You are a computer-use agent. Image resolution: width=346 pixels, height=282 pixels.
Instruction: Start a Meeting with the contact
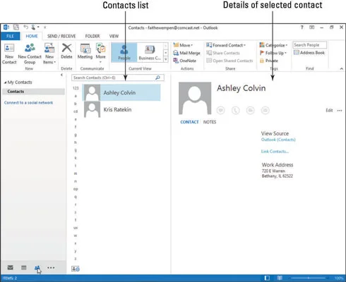pyautogui.click(x=85, y=51)
